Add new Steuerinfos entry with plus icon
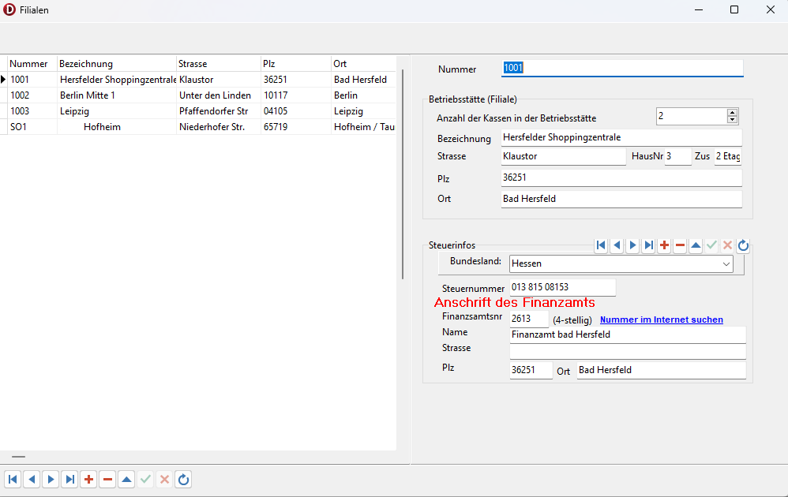 664,245
